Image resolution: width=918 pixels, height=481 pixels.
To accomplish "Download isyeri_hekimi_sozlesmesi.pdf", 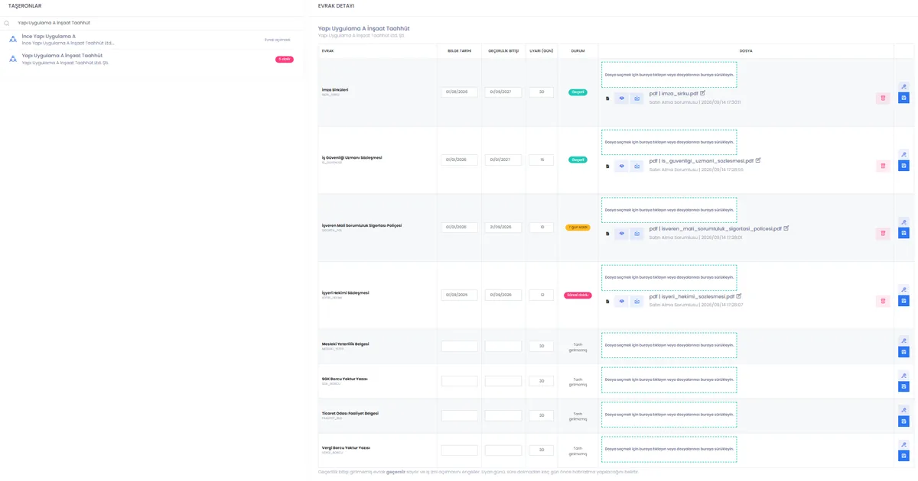I will pos(636,302).
